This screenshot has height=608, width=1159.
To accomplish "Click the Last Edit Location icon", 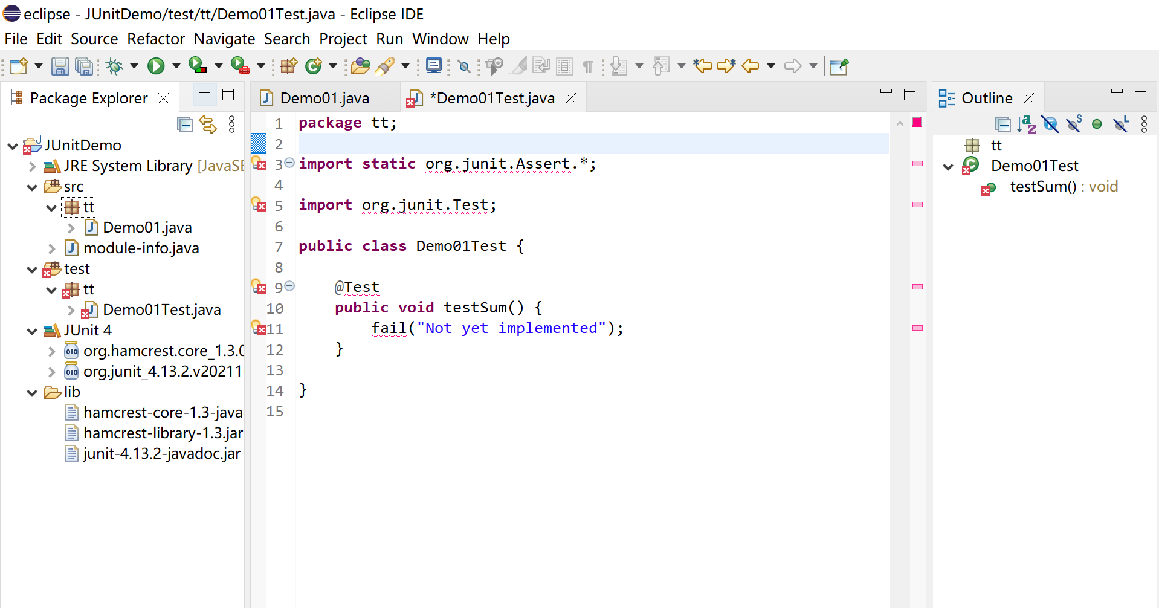I will click(703, 65).
